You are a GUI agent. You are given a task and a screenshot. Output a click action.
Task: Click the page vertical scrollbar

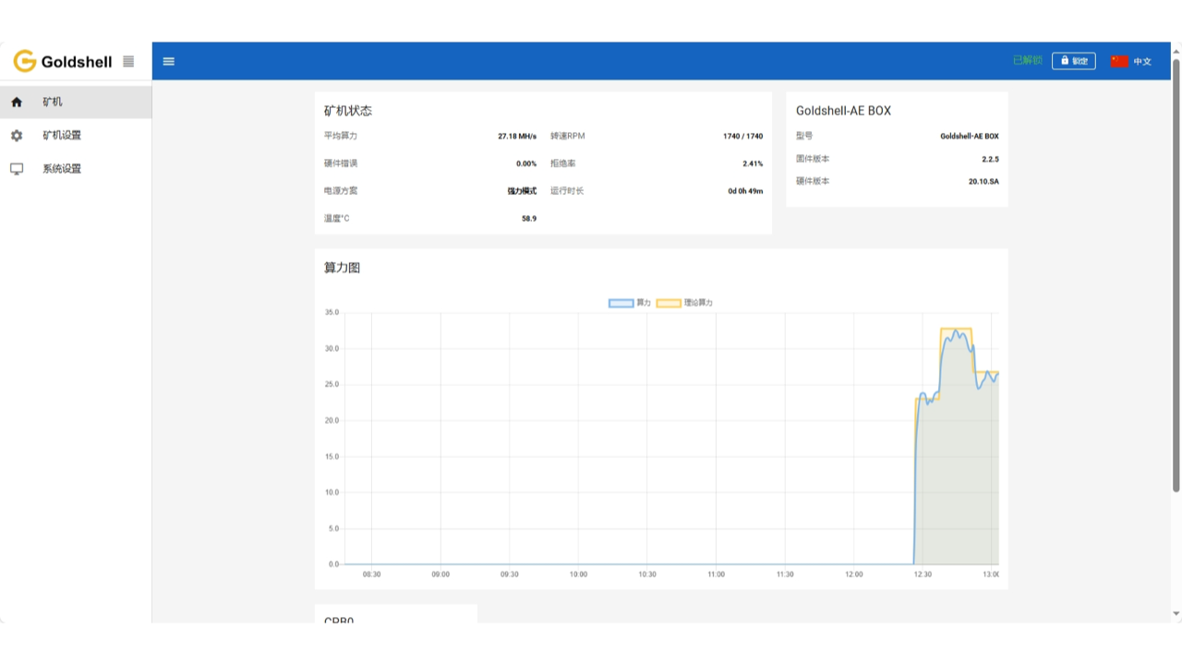pyautogui.click(x=1176, y=275)
